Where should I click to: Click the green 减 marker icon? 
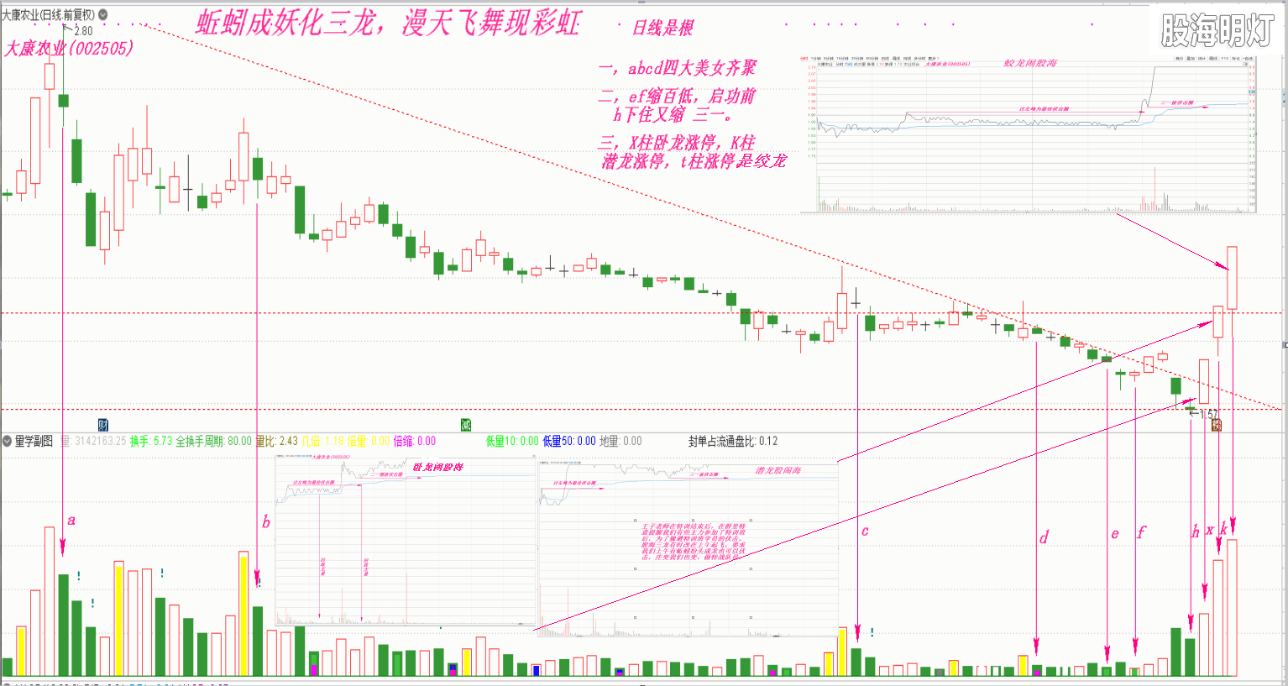coord(466,425)
